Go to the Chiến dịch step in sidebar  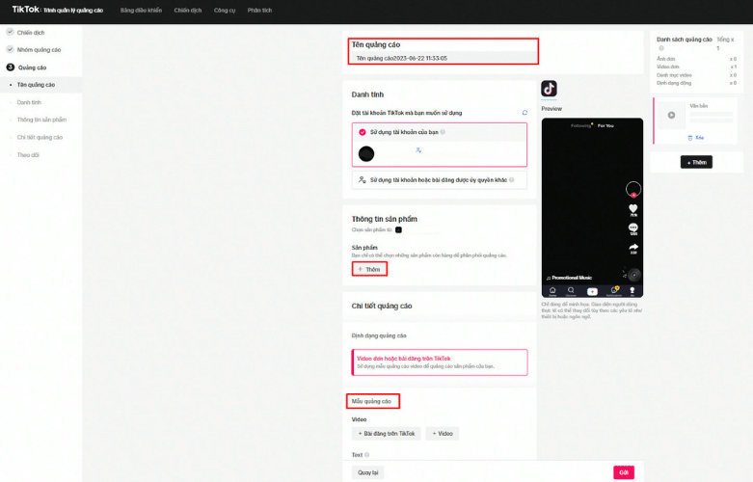(31, 33)
